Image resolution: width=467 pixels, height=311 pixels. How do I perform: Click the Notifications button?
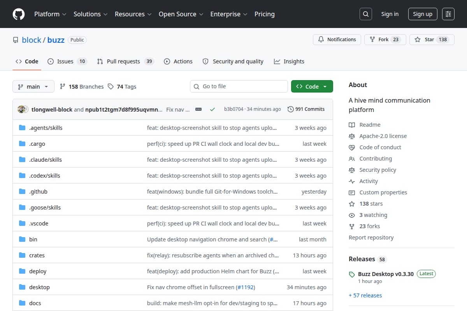(x=337, y=40)
